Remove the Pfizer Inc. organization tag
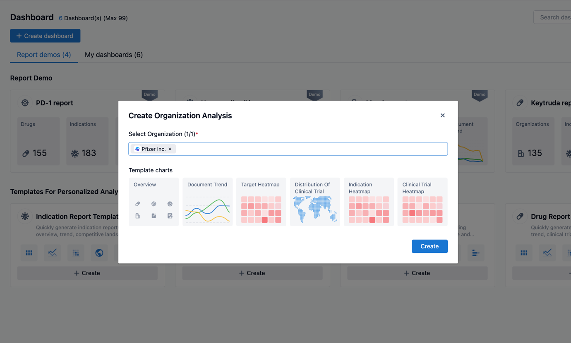The width and height of the screenshot is (571, 343). 170,149
